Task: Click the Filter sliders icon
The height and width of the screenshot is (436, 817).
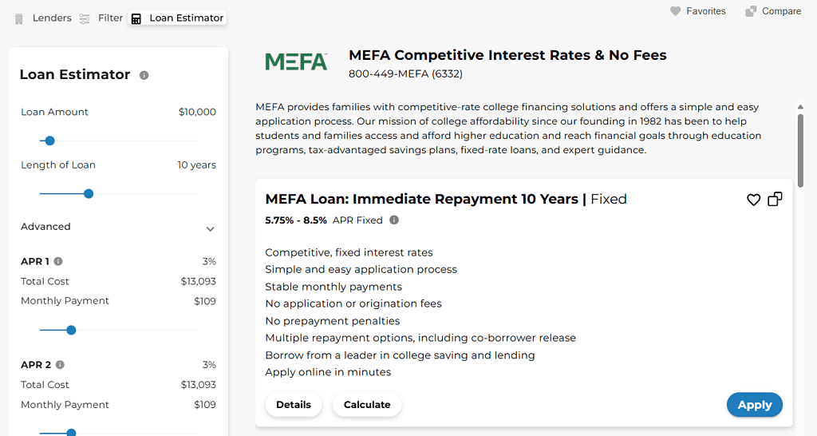Action: point(85,18)
